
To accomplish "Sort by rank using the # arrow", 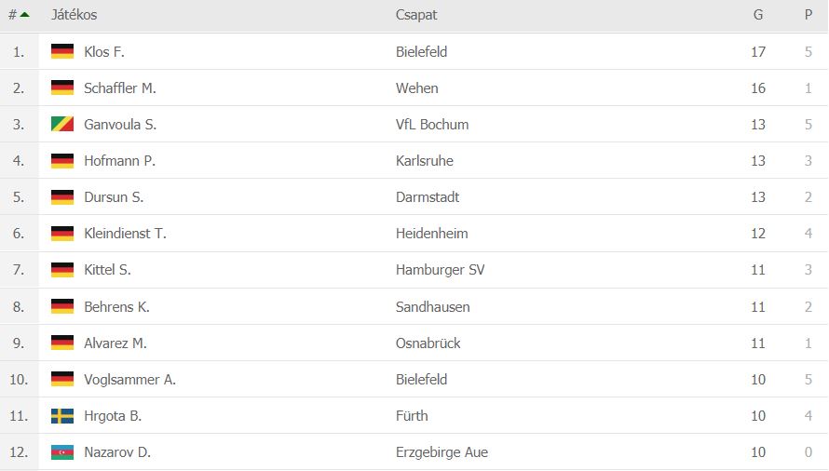I will (x=19, y=15).
